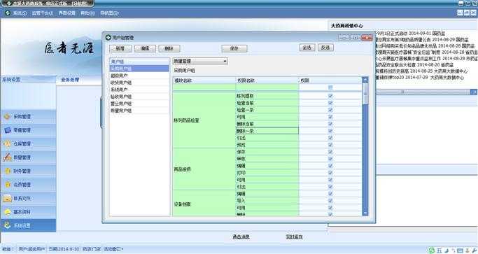Click permission table scrollbar down arrow

pyautogui.click(x=365, y=213)
